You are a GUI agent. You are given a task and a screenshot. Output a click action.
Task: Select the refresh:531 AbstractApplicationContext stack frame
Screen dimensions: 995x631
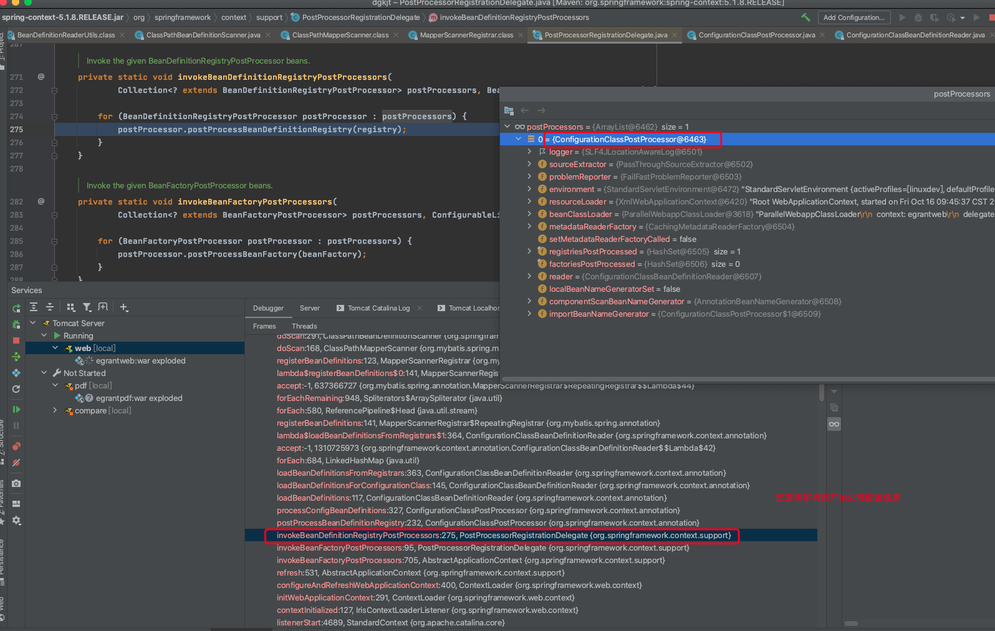pyautogui.click(x=420, y=572)
